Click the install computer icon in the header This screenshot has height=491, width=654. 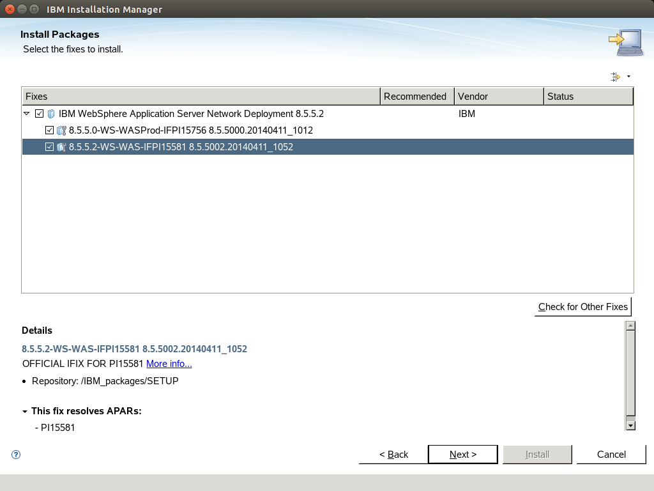tap(626, 42)
